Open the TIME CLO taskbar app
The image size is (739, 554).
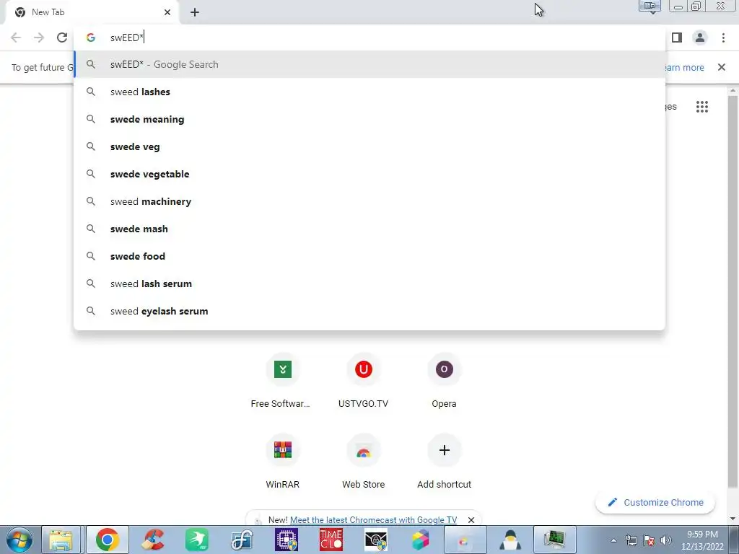click(331, 540)
